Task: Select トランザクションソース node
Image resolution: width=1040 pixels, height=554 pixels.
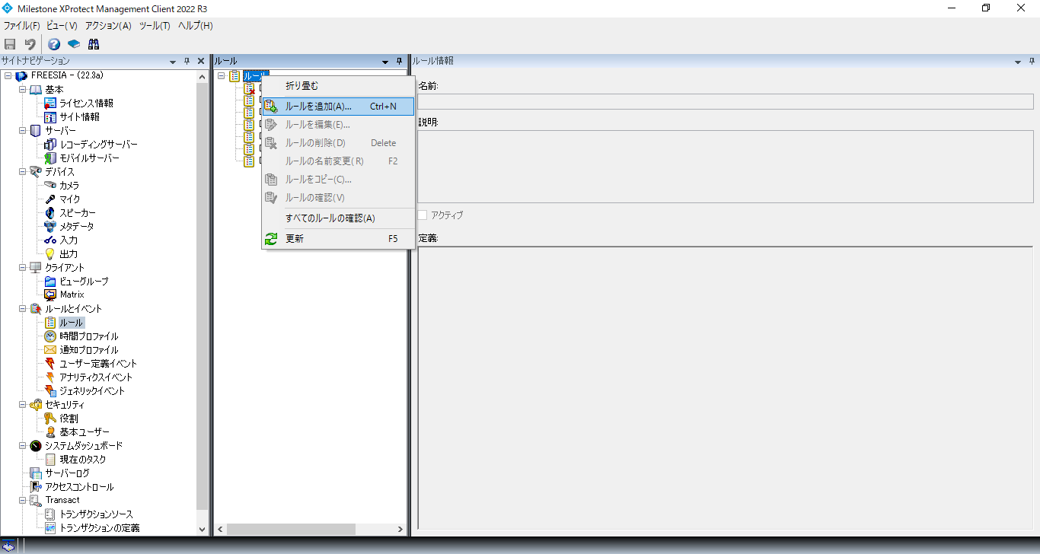Action: point(96,514)
